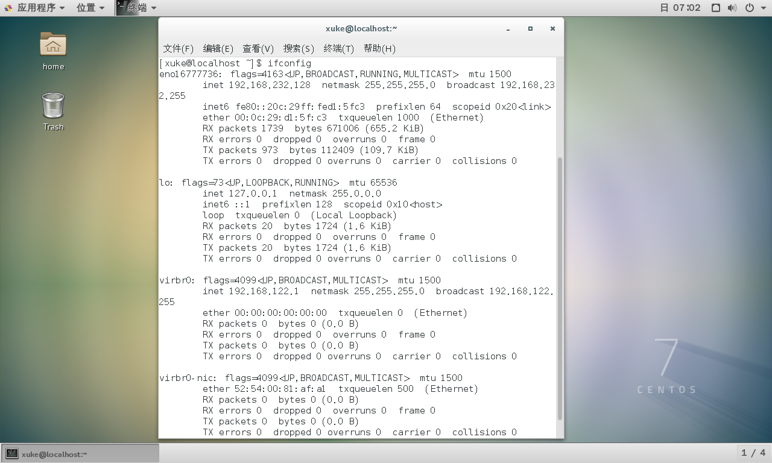Open the 搜索(S) menu
The width and height of the screenshot is (772, 463).
point(299,49)
